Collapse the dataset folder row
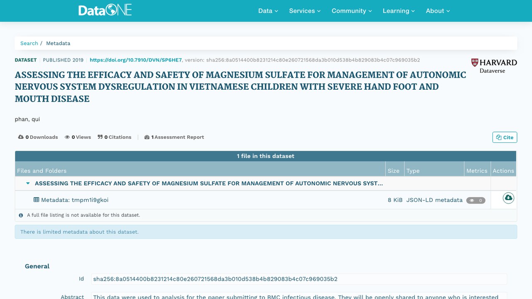Screen dimensions: 532x299 28,183
